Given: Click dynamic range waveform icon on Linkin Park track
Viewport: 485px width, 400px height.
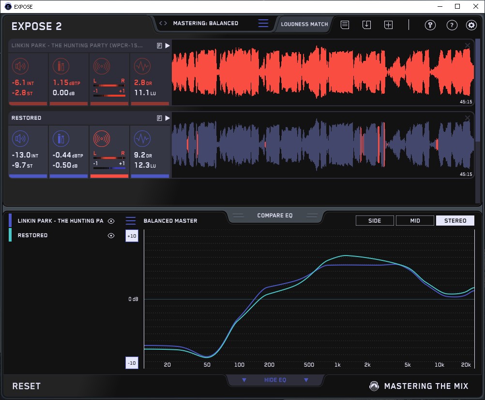Looking at the screenshot, I should pyautogui.click(x=142, y=66).
